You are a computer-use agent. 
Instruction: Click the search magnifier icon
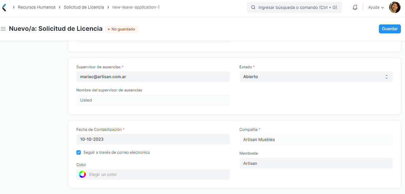coord(253,7)
